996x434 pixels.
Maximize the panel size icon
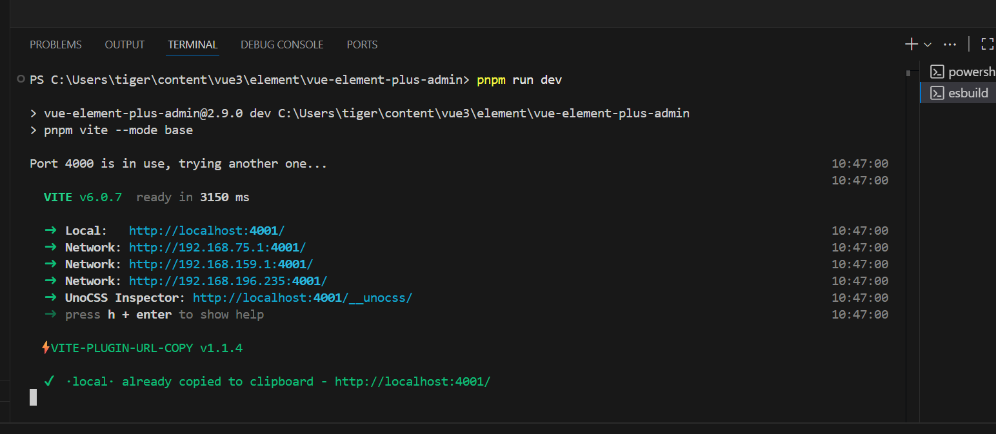(x=988, y=44)
